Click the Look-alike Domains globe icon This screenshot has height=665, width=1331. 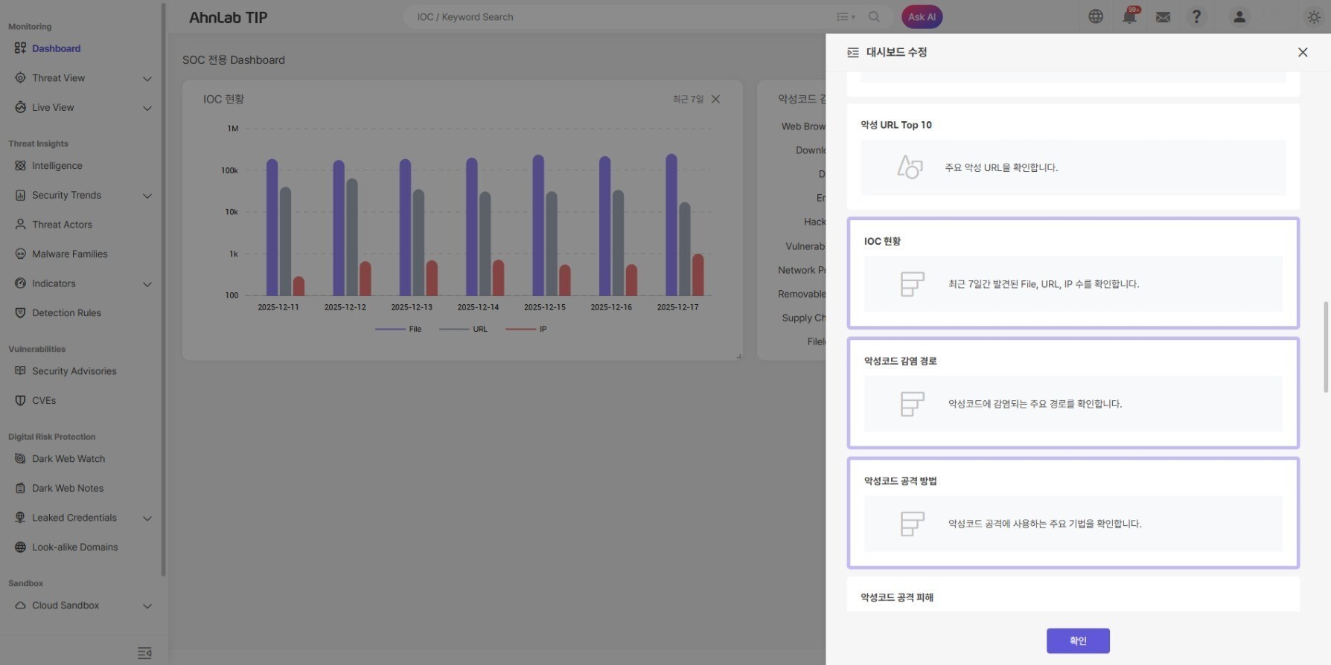coord(20,547)
